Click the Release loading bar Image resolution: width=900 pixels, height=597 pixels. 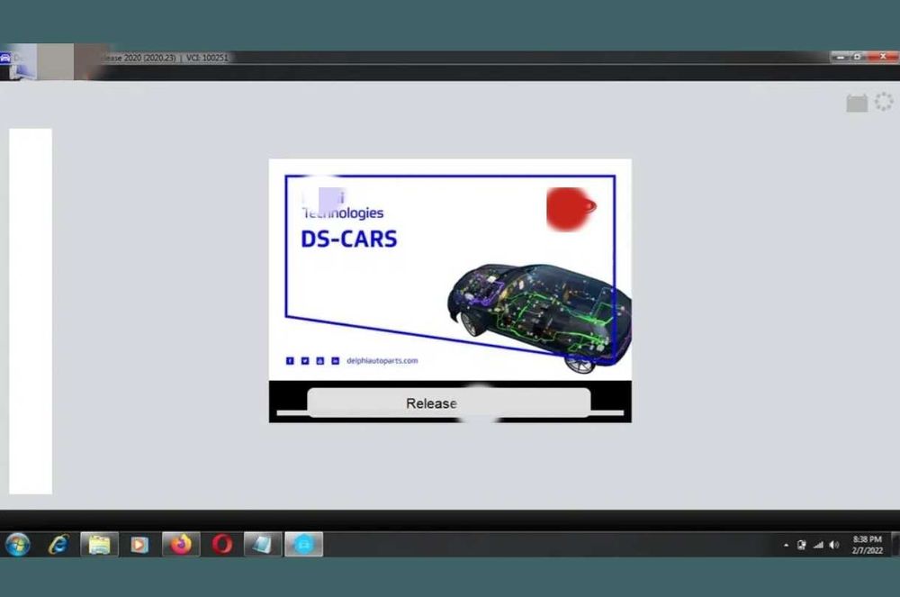click(x=449, y=403)
